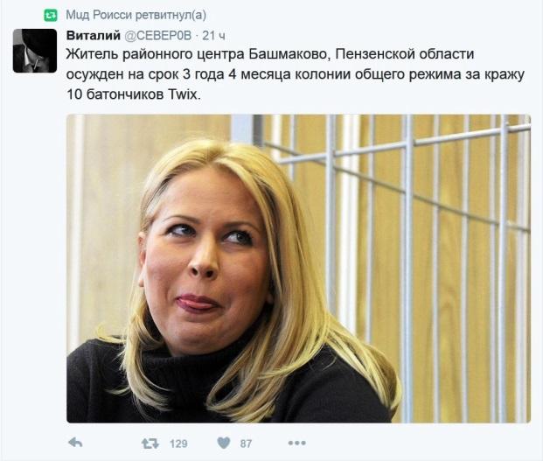The image size is (543, 461).
Task: Click the tweet line starting with осужден на срок
Action: point(295,74)
